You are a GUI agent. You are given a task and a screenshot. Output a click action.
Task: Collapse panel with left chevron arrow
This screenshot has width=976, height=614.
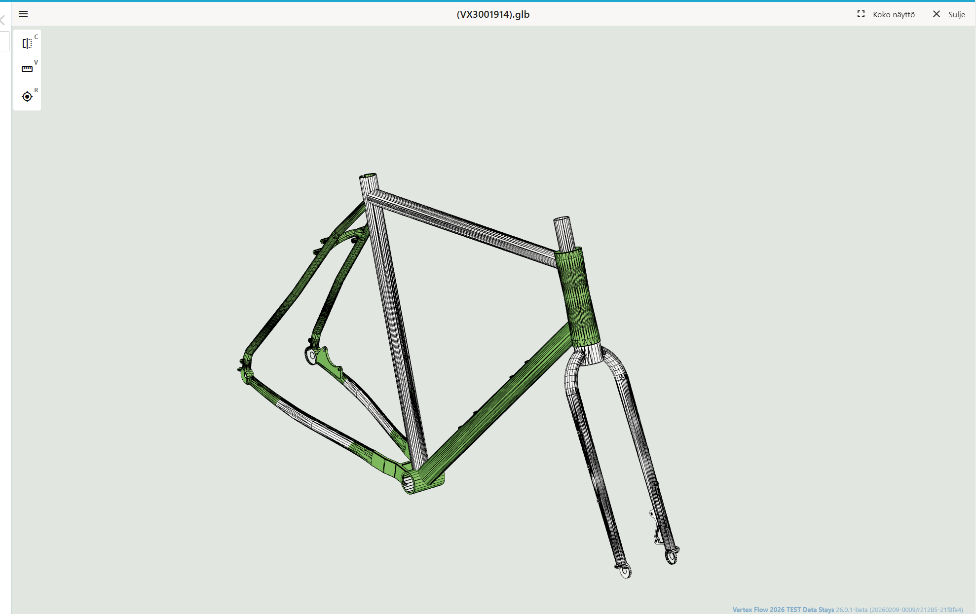(2, 20)
